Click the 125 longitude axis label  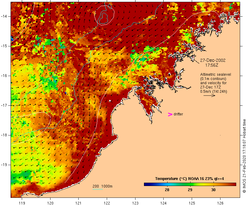point(192,203)
